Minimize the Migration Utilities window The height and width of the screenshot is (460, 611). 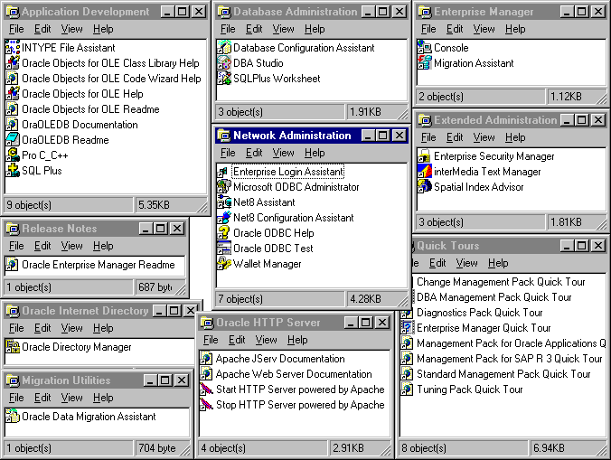150,380
